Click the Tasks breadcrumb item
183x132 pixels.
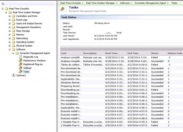click(174, 3)
